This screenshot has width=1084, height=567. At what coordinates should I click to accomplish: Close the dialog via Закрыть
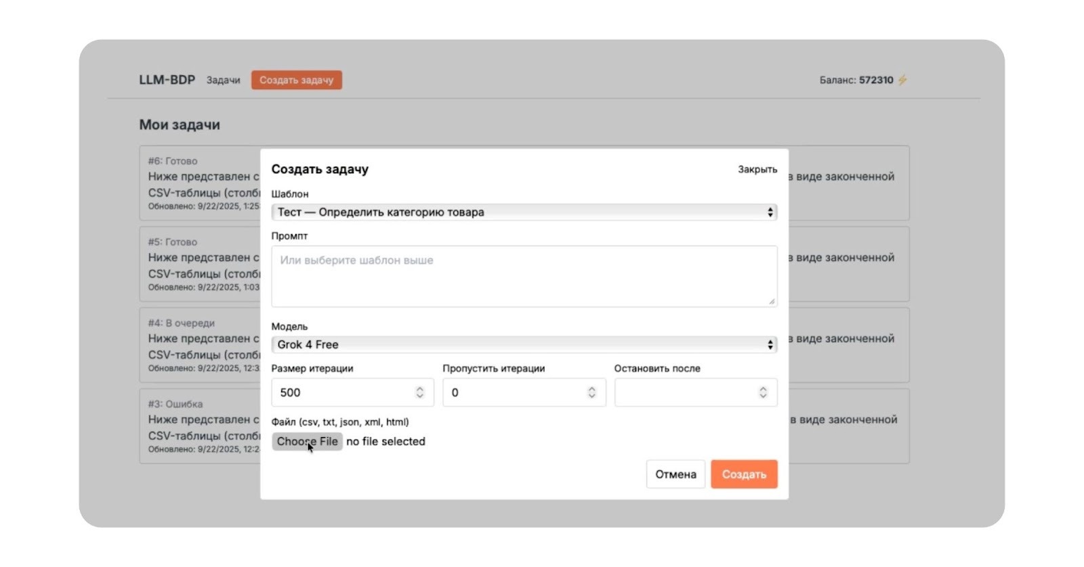pyautogui.click(x=757, y=169)
